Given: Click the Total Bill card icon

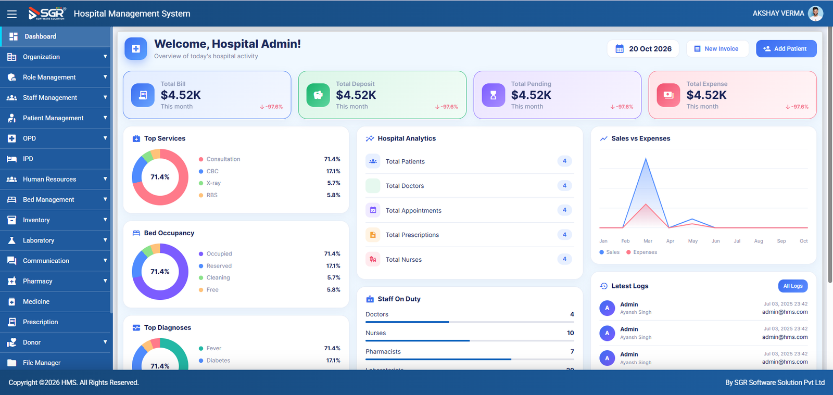Looking at the screenshot, I should (x=143, y=95).
